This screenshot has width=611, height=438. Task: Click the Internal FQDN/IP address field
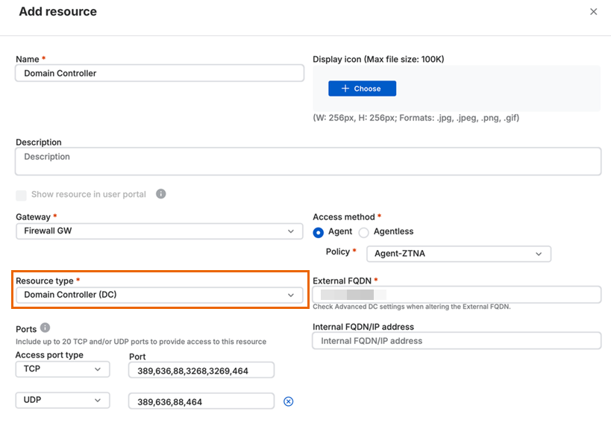click(x=457, y=341)
